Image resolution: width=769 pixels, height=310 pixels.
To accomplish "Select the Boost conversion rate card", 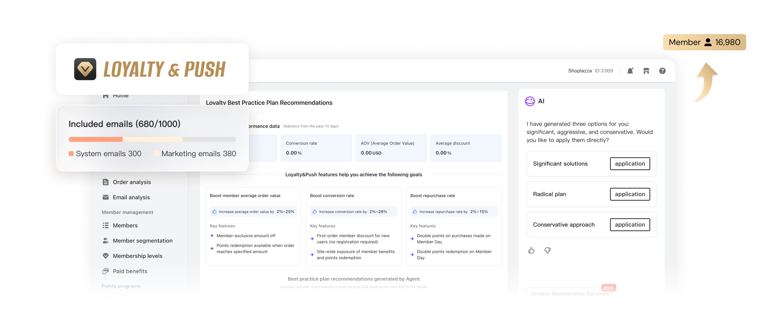I will (353, 226).
